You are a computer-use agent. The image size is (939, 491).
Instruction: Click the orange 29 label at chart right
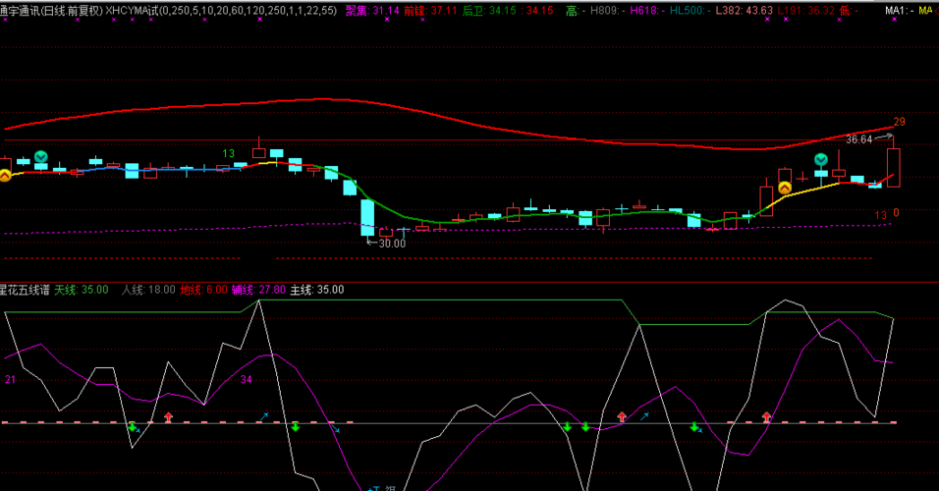[x=899, y=122]
